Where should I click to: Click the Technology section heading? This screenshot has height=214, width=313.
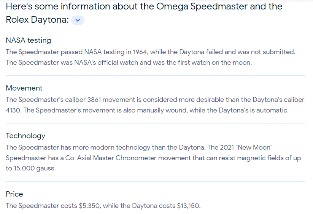25,136
